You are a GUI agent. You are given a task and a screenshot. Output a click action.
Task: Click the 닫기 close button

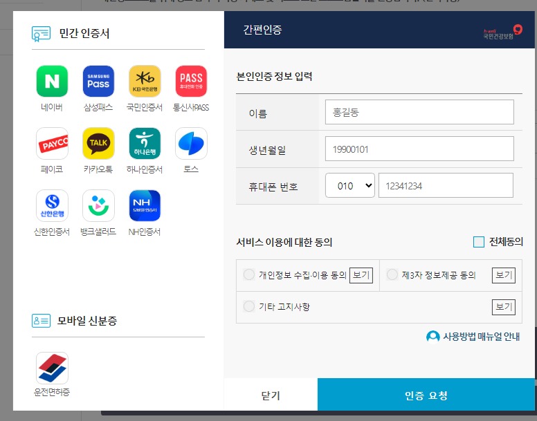point(271,395)
